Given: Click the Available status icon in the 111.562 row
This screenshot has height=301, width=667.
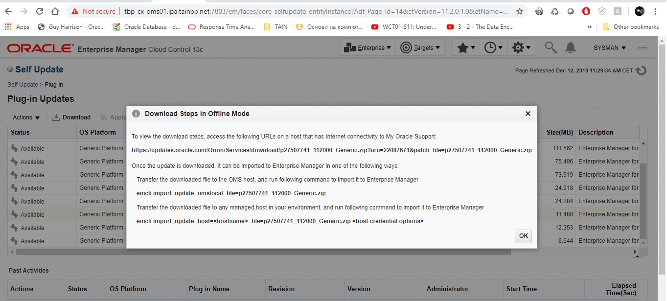Looking at the screenshot, I should pyautogui.click(x=14, y=148).
